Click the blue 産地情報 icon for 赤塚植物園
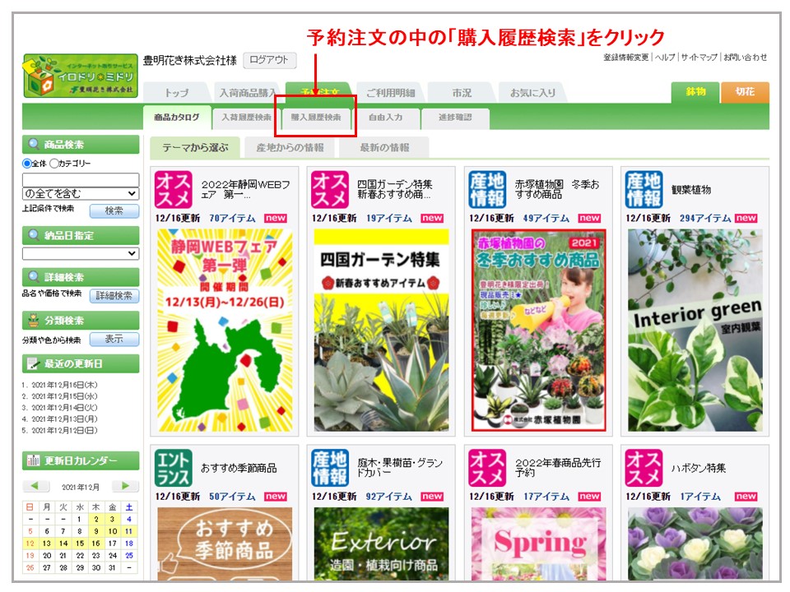 click(486, 189)
